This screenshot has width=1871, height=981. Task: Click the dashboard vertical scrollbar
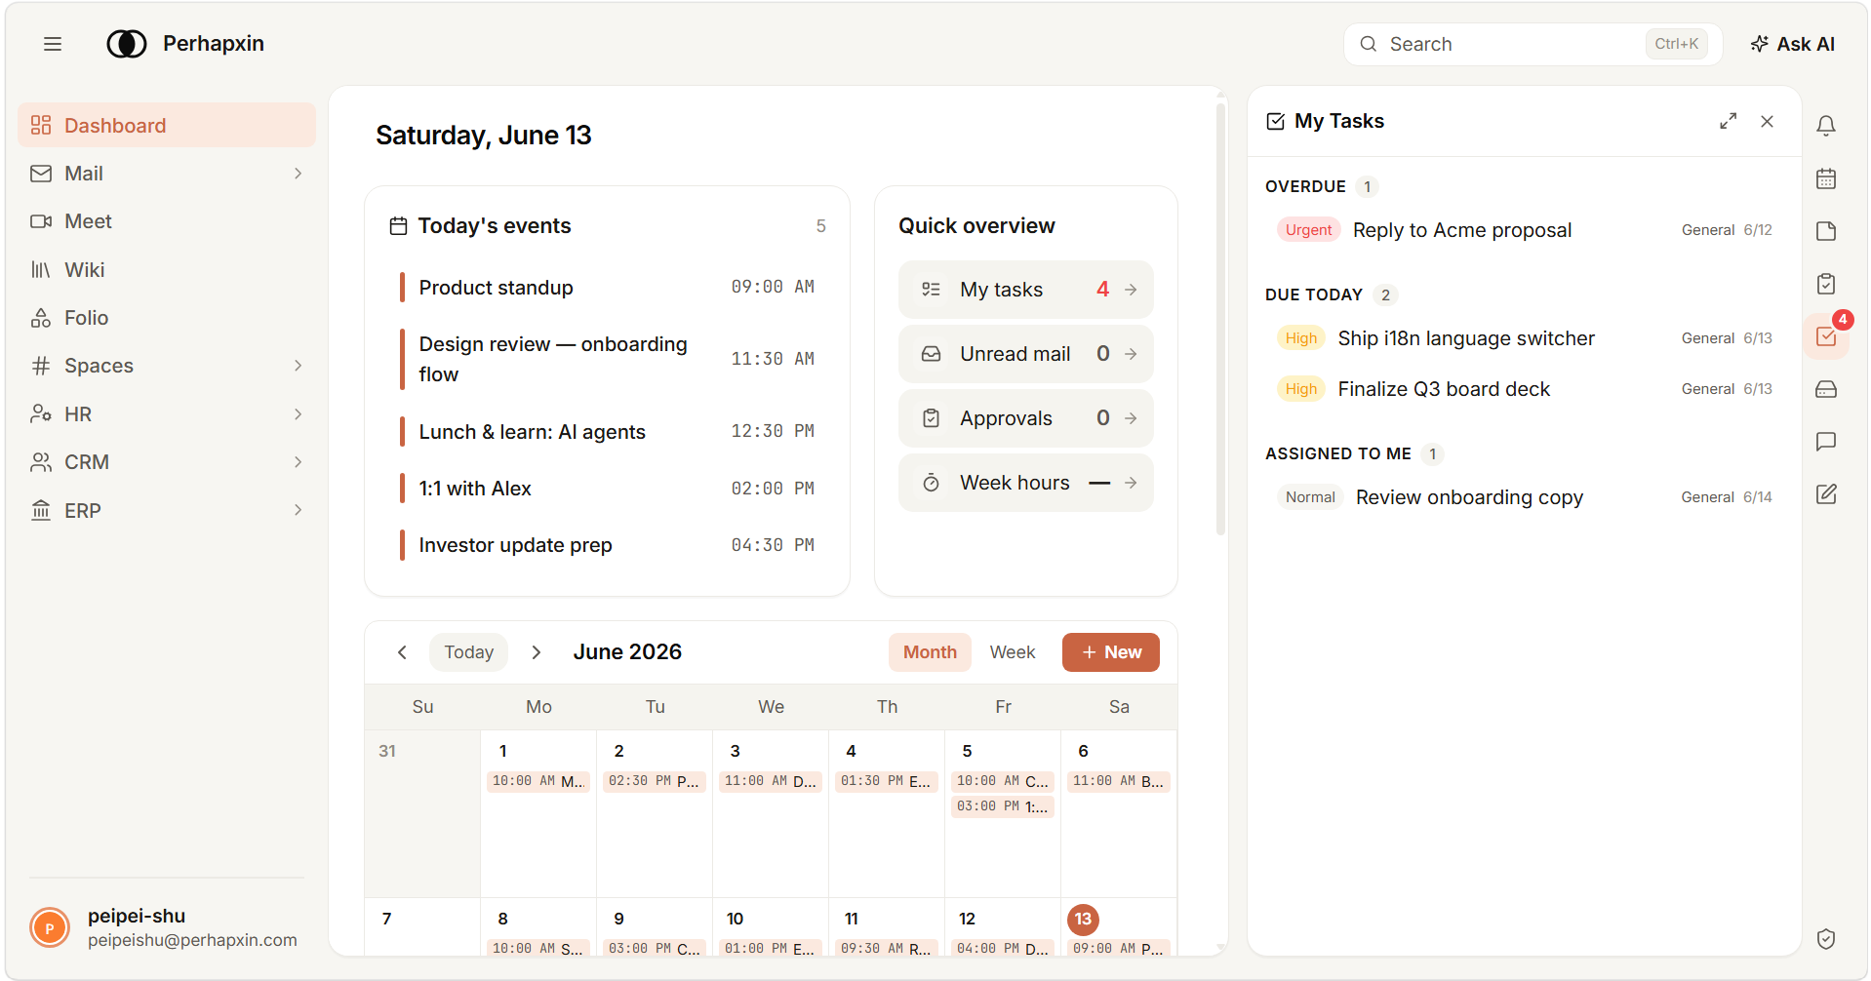(1220, 320)
